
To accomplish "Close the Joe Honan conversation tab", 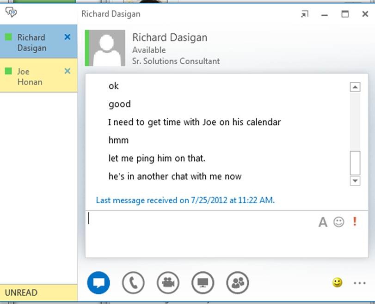I will point(68,71).
